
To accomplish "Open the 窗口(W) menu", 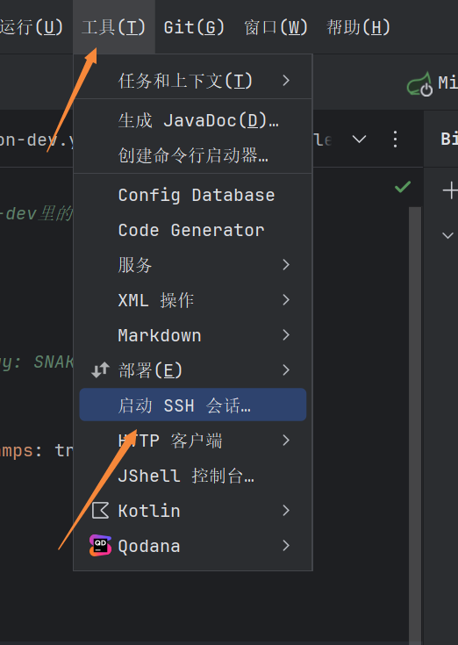I will [x=276, y=27].
